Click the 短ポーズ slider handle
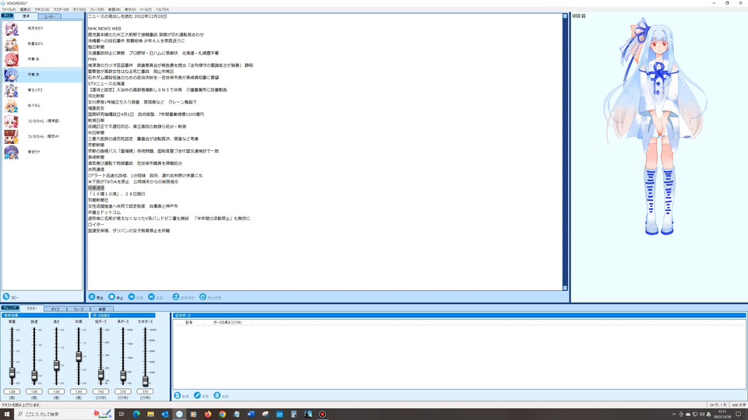The height and width of the screenshot is (420, 748). (101, 375)
